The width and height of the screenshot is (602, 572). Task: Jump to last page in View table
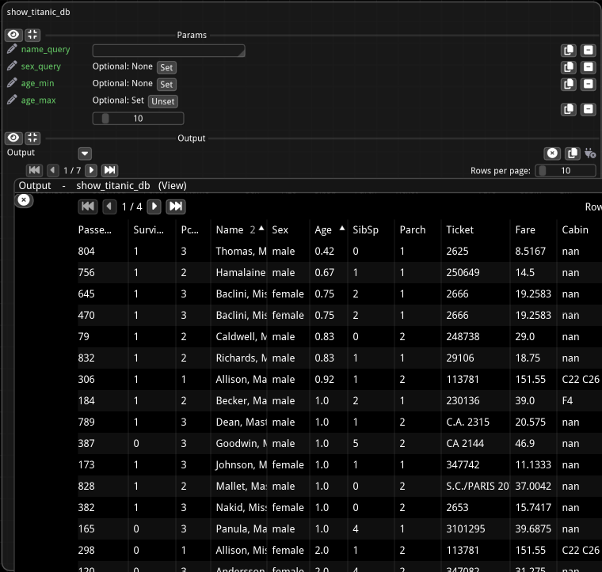click(x=176, y=206)
